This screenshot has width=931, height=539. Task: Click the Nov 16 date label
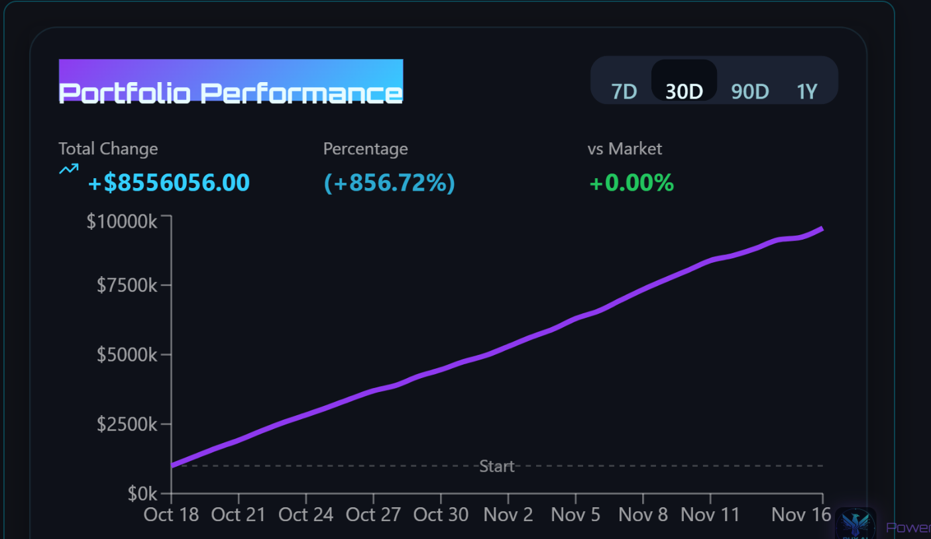point(800,514)
